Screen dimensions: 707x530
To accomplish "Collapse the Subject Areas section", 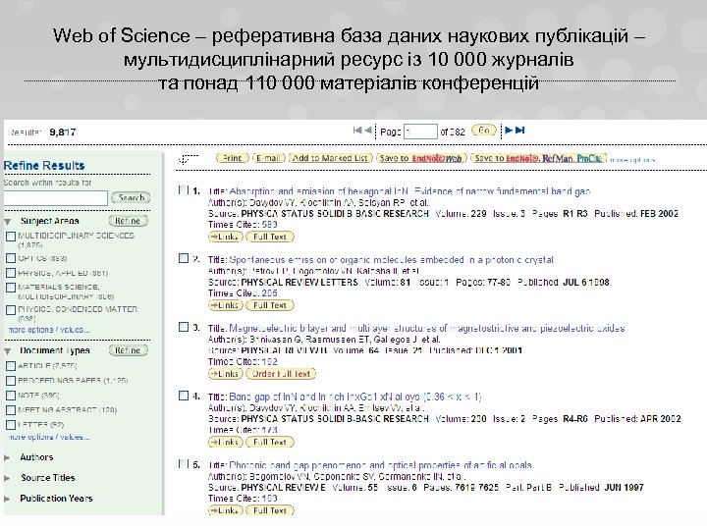I will coord(8,221).
